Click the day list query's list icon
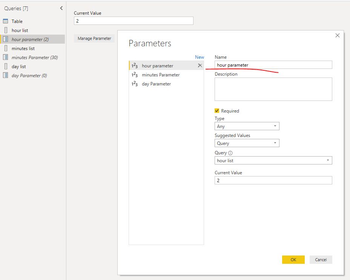Image resolution: width=350 pixels, height=280 pixels. pos(6,66)
